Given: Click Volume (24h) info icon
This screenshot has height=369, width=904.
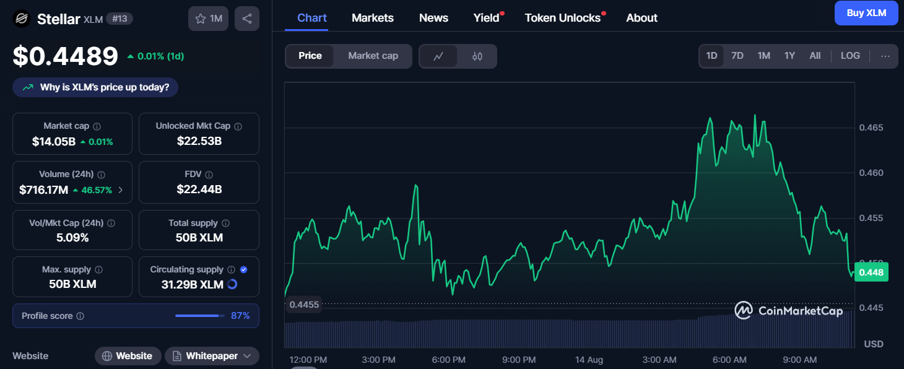Looking at the screenshot, I should coord(102,175).
